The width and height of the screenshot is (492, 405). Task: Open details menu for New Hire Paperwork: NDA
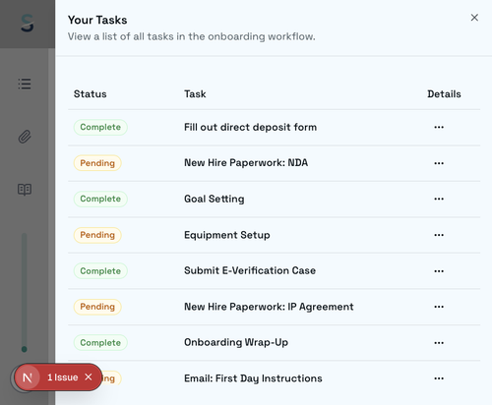tap(439, 163)
